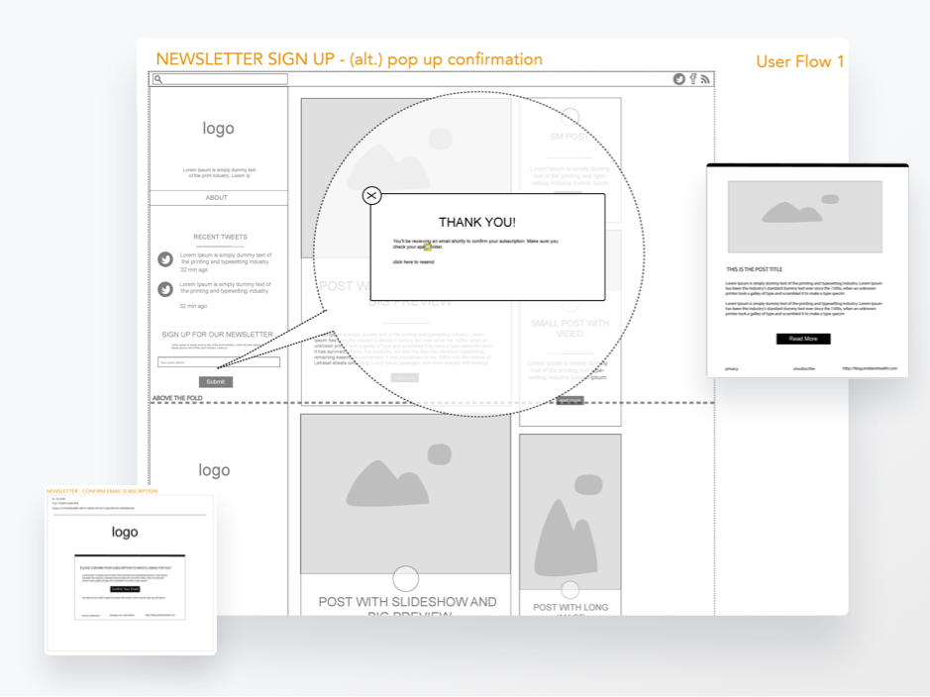Click Confirm Your Email button in confirmation card

point(125,589)
